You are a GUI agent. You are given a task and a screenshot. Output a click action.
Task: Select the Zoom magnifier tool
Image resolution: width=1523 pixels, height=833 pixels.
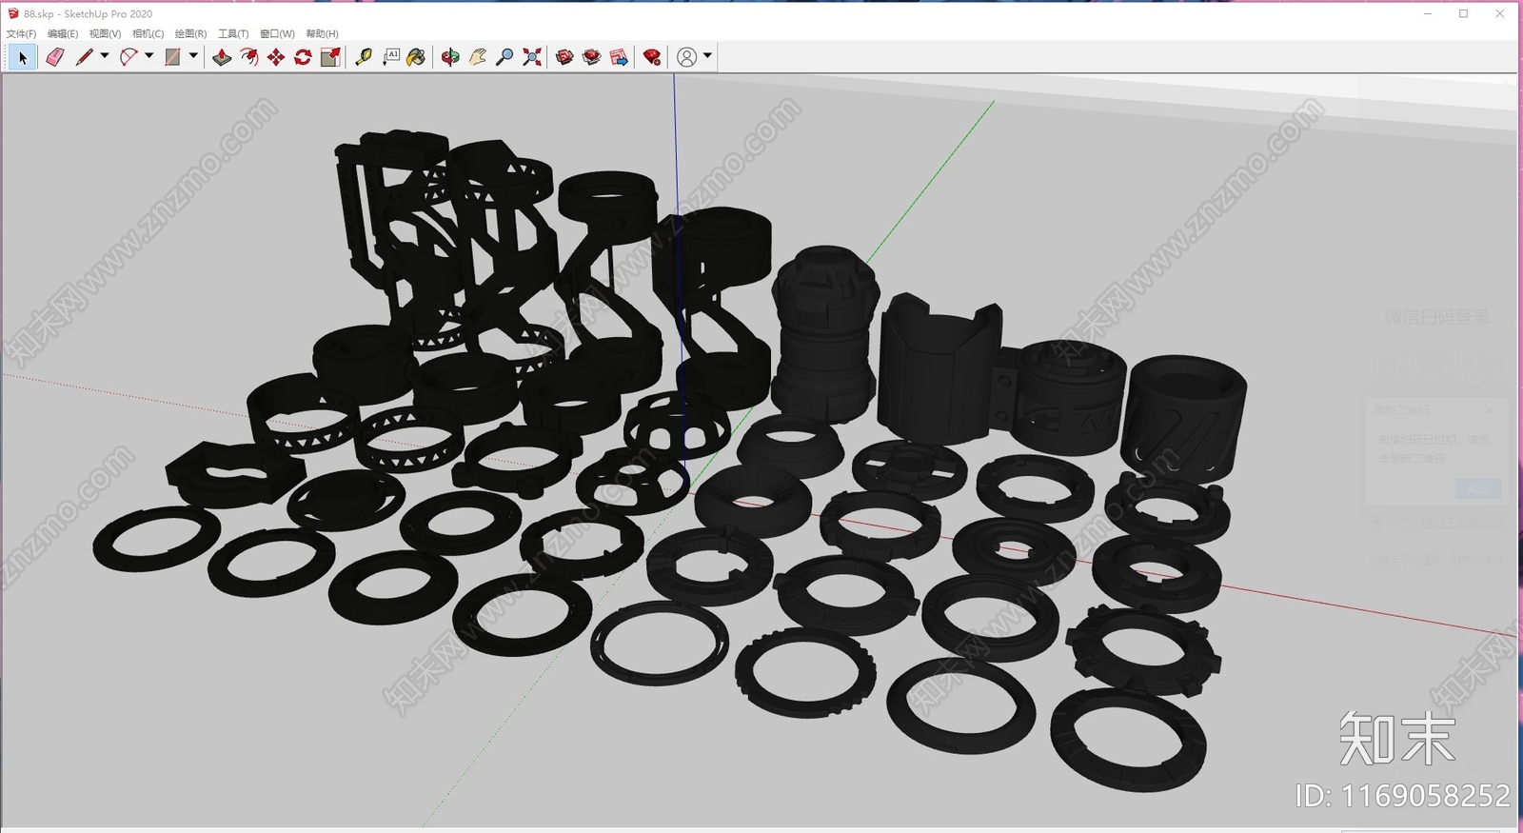[504, 57]
